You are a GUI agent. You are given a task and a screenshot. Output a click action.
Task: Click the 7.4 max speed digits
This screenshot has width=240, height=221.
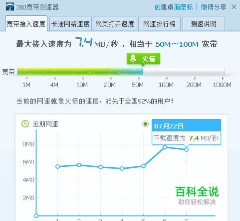pyautogui.click(x=84, y=42)
